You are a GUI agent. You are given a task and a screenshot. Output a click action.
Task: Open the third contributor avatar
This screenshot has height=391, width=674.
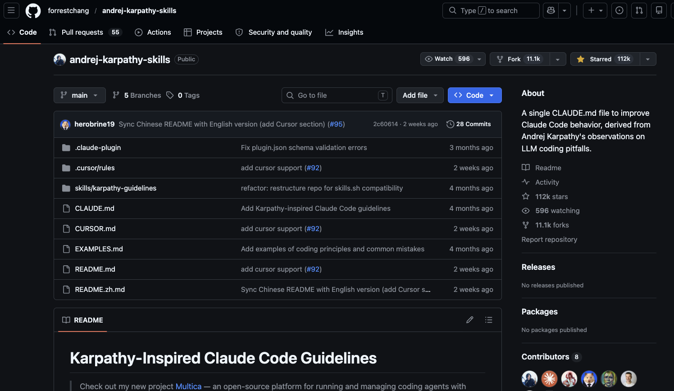click(569, 379)
